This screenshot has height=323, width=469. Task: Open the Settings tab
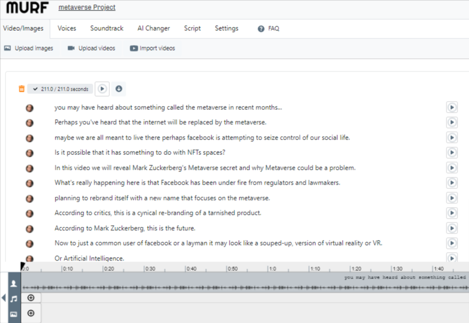(x=226, y=29)
